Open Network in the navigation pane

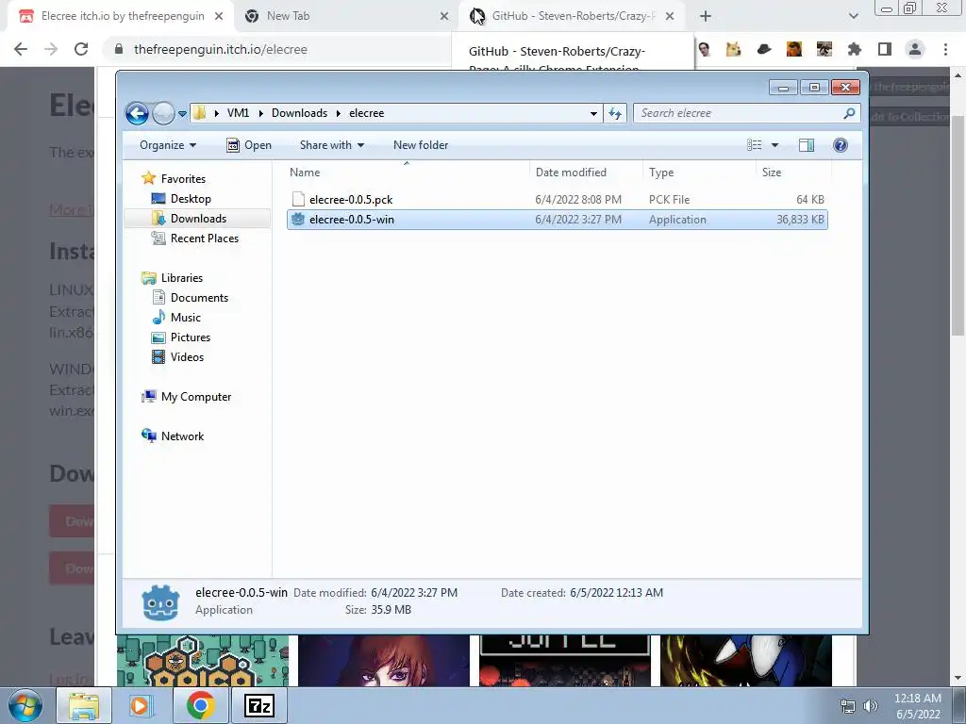click(x=182, y=436)
